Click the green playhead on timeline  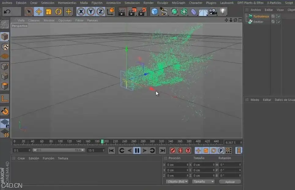102,142
